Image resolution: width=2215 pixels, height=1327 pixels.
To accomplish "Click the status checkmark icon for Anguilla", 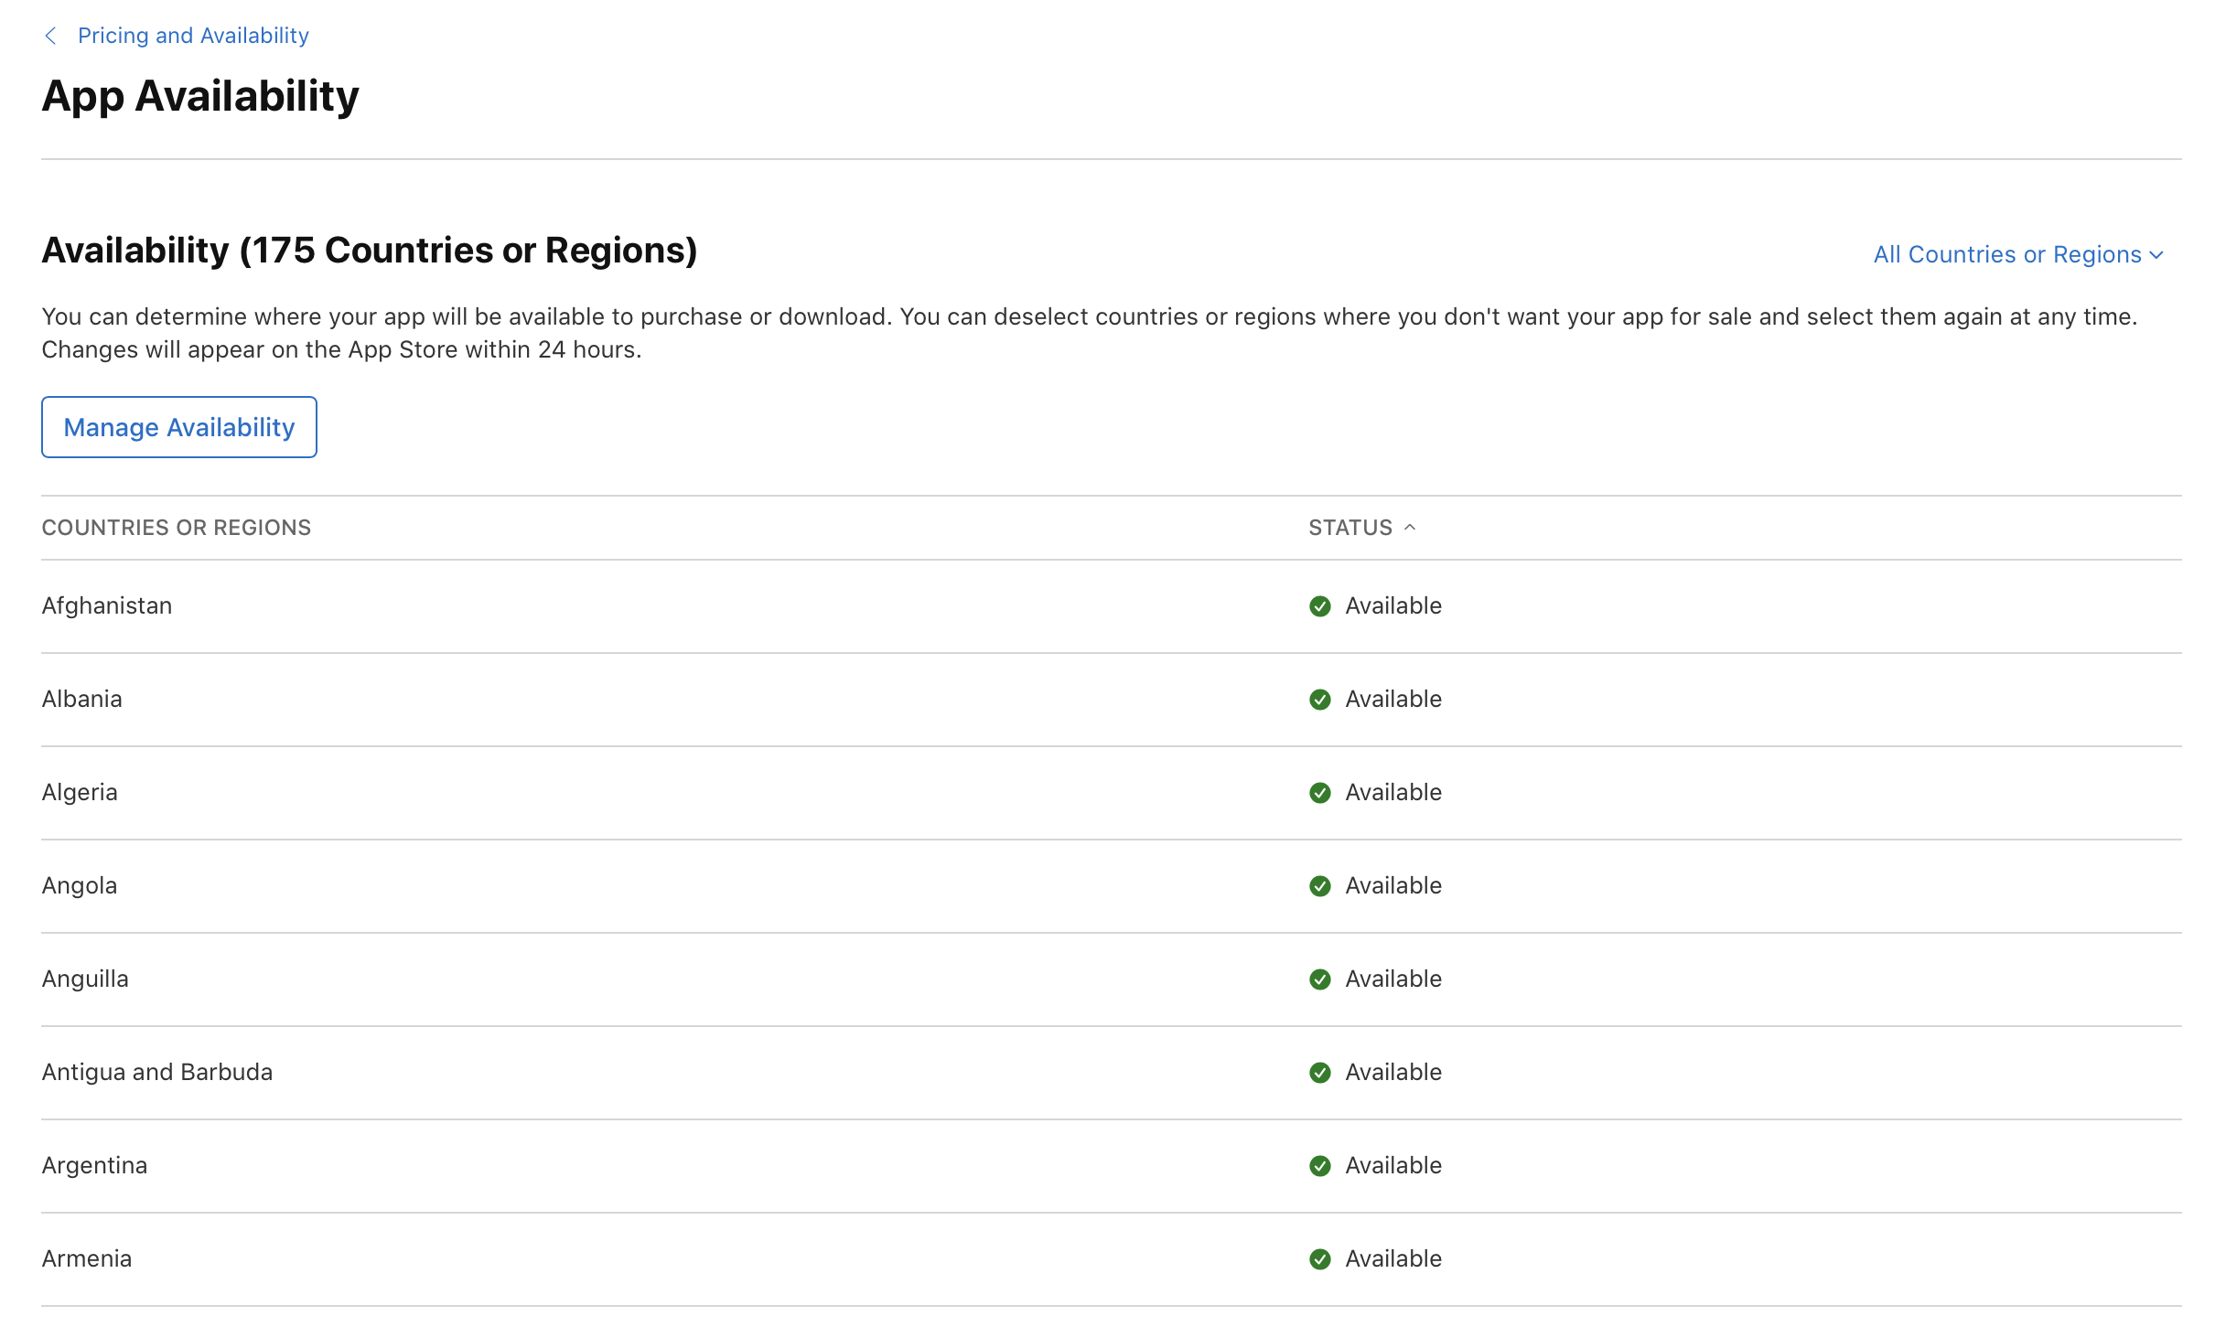I will (x=1320, y=979).
